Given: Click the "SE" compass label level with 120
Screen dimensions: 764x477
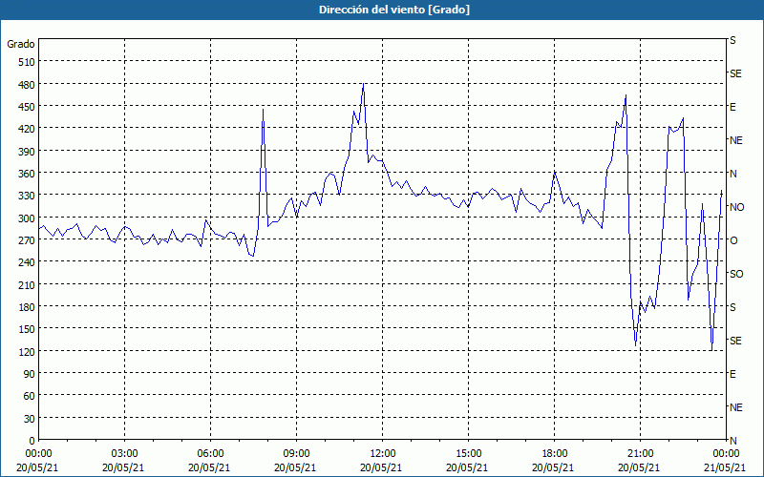Looking at the screenshot, I should point(735,341).
